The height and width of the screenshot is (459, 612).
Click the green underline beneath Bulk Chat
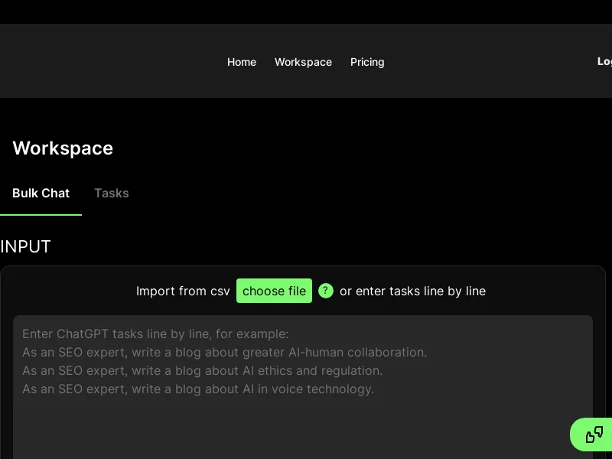[41, 215]
